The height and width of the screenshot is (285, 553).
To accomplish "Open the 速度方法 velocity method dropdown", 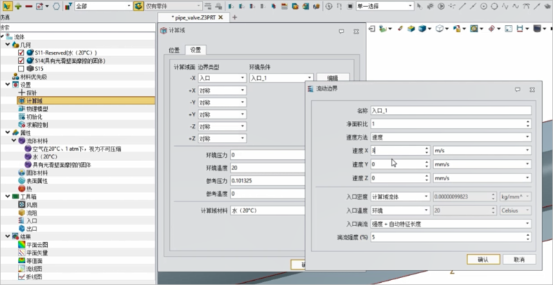I will click(x=451, y=137).
